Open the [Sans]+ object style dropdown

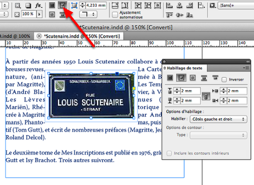pyautogui.click(x=236, y=5)
